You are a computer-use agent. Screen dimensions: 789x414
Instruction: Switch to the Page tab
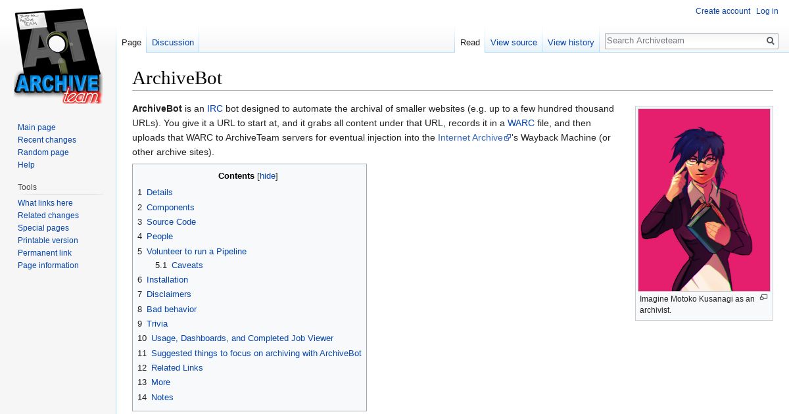click(x=131, y=43)
